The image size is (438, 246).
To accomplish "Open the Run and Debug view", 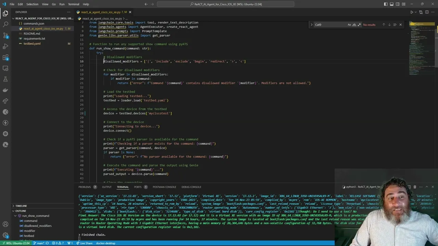I will point(5,46).
